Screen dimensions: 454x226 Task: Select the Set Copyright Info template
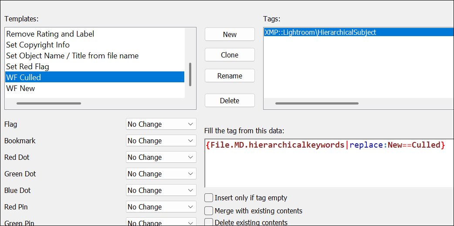click(95, 45)
